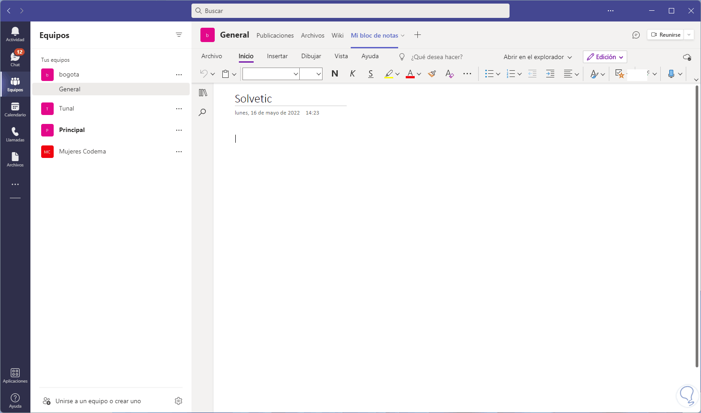
Task: Open the Llamadas section
Action: (15, 134)
